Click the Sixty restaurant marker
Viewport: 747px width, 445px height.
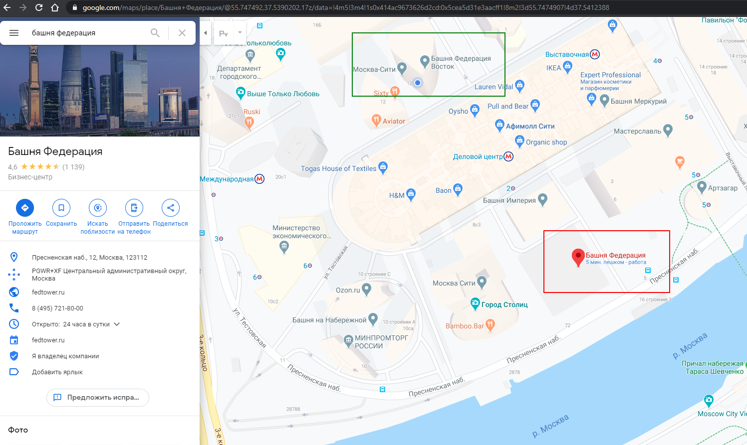coord(395,92)
